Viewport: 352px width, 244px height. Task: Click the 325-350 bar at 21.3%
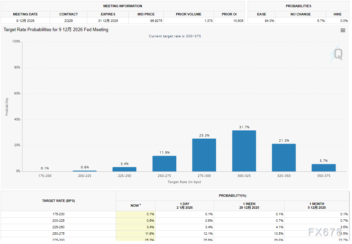[284, 157]
